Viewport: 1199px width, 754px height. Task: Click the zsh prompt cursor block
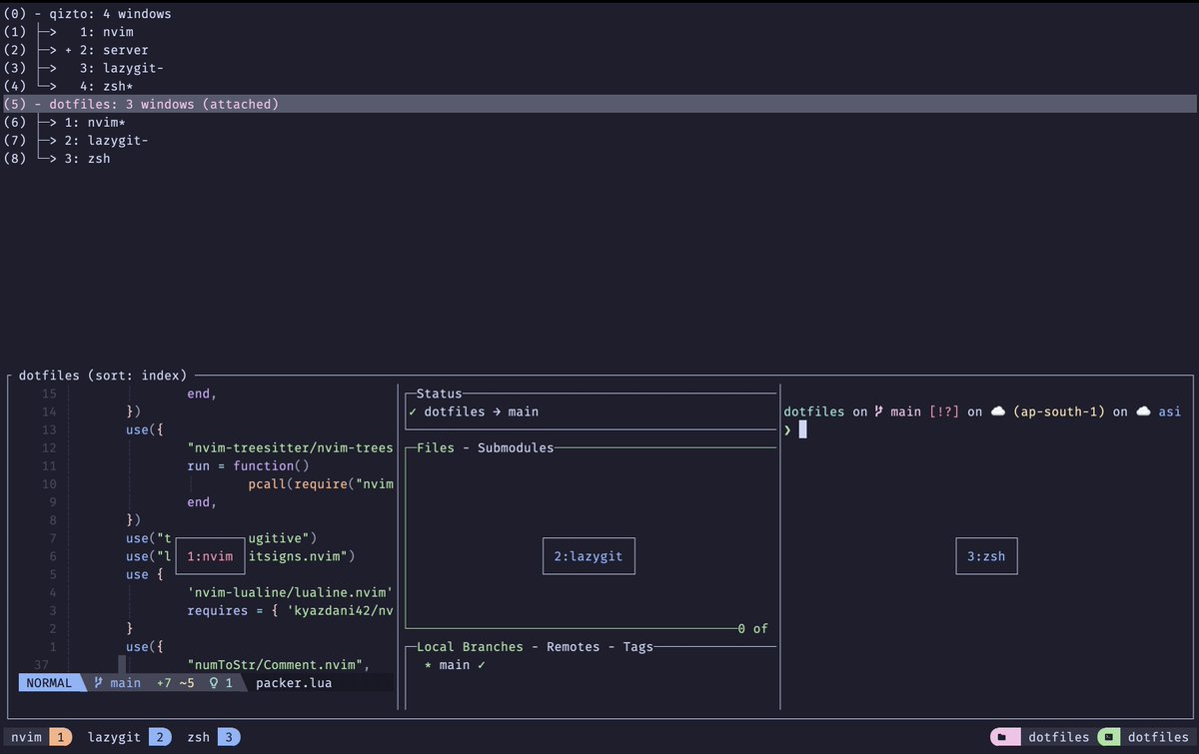click(x=802, y=429)
